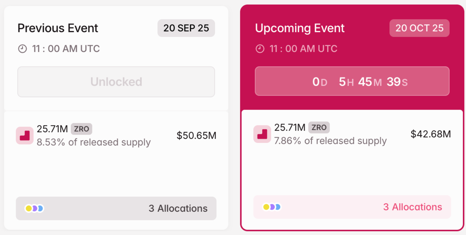Click the disabled Unlocked button
Viewport: 466px width, 235px height.
pyautogui.click(x=116, y=82)
